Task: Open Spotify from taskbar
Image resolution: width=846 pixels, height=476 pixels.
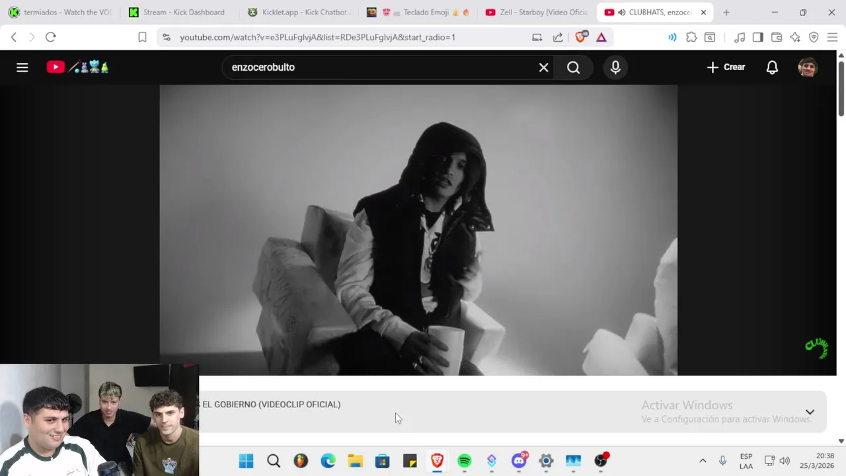Action: (464, 461)
